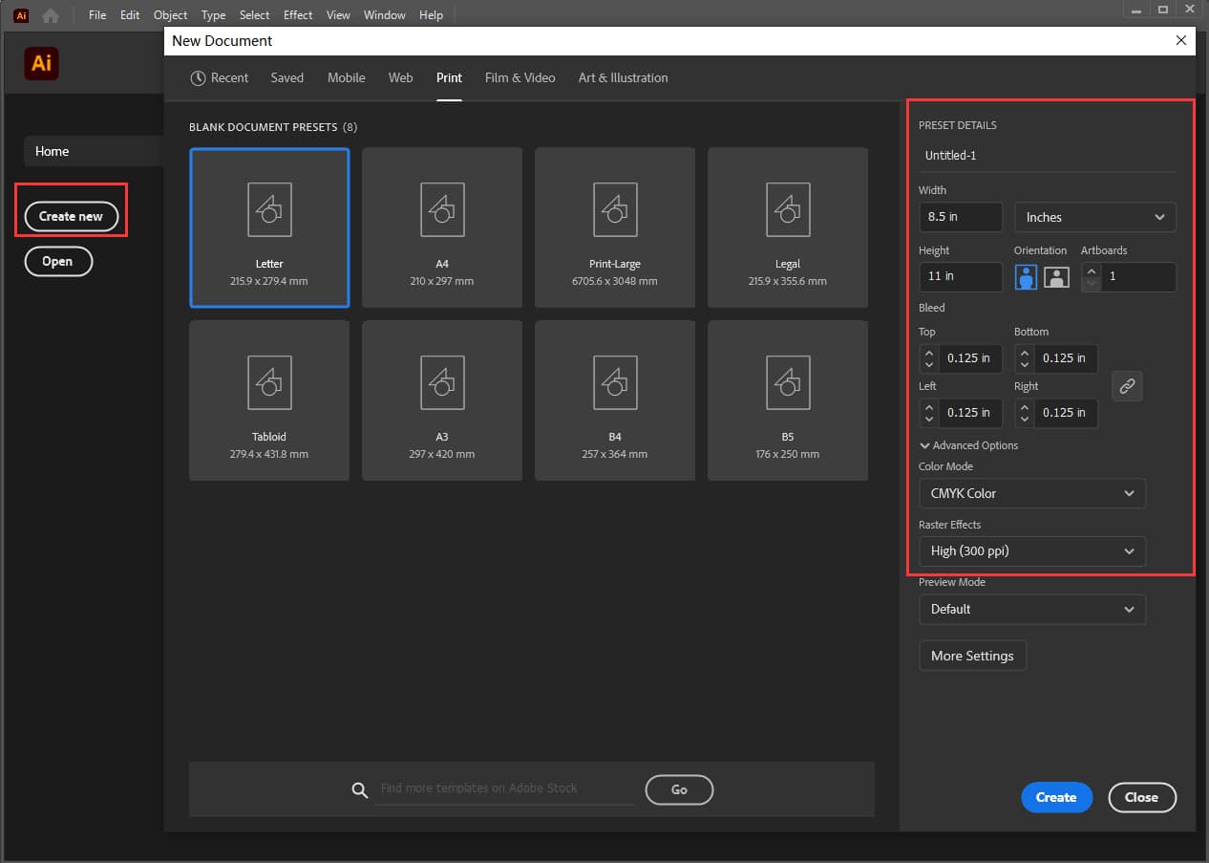Screen dimensions: 1209x863
Task: Switch to the Web tab
Action: (x=400, y=78)
